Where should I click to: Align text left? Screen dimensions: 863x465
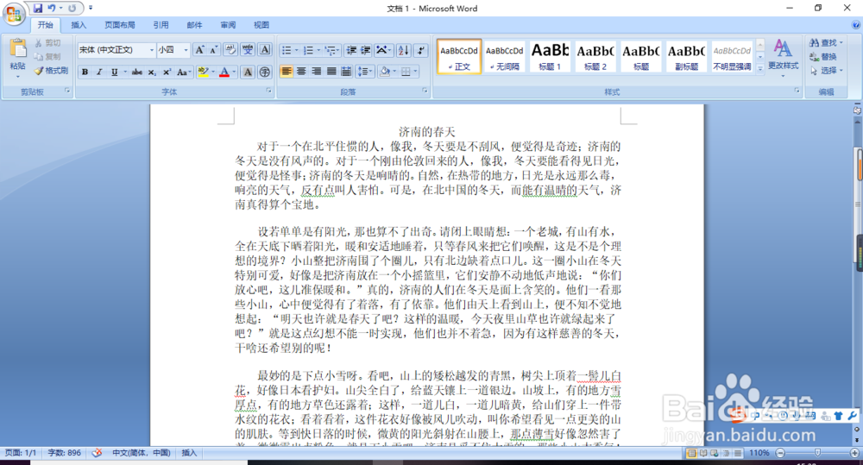click(287, 72)
